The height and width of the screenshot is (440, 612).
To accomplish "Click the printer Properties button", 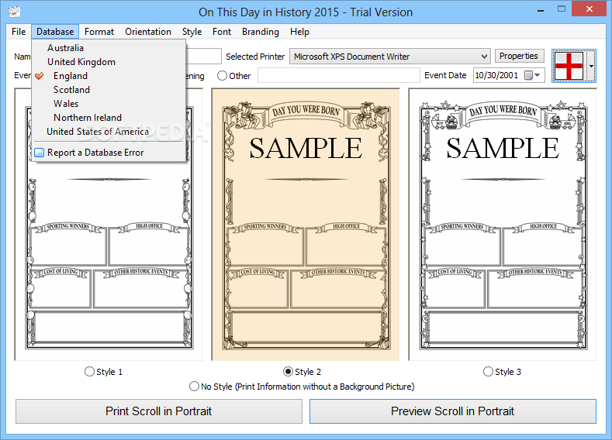I will click(x=519, y=56).
